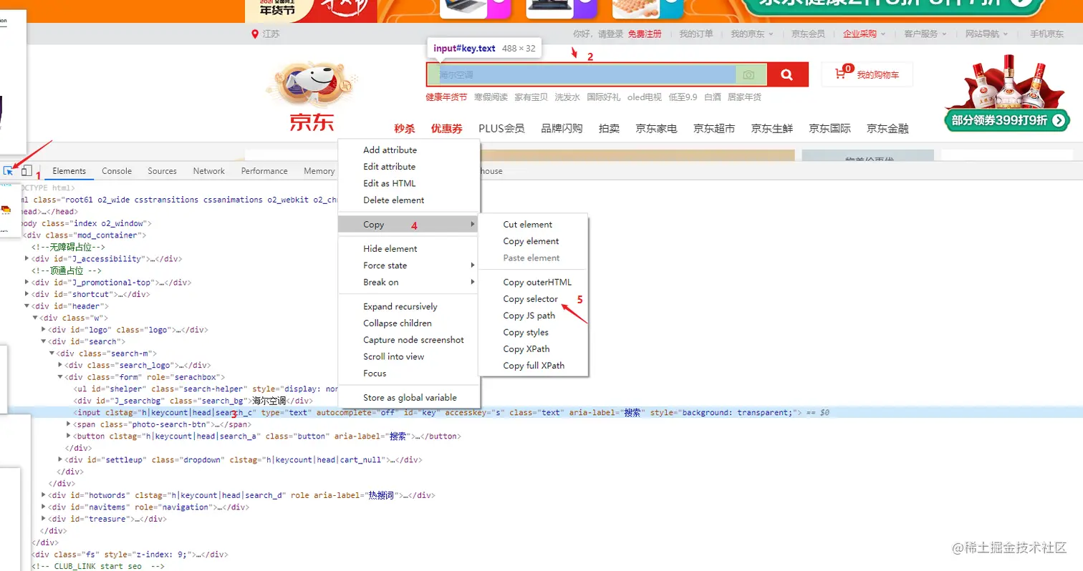Image resolution: width=1083 pixels, height=571 pixels.
Task: Open the Performance tab
Action: [x=264, y=171]
